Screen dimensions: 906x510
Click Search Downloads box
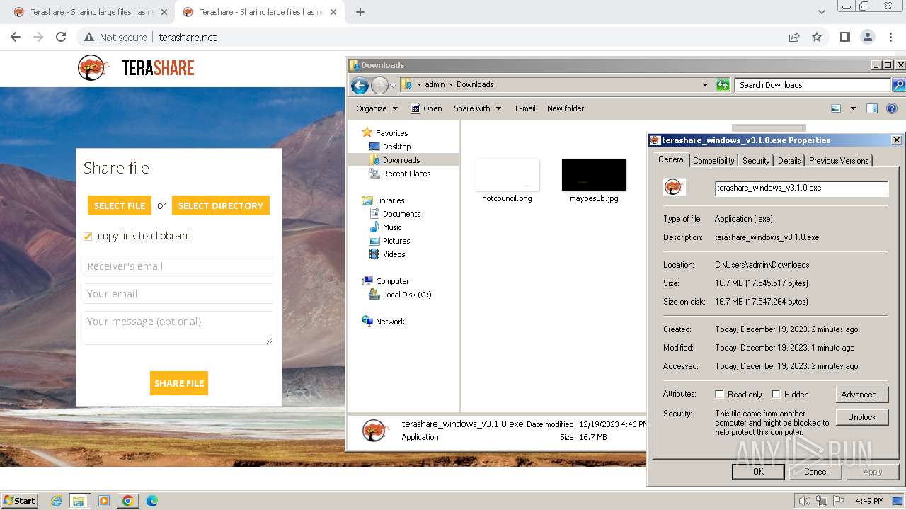[813, 85]
